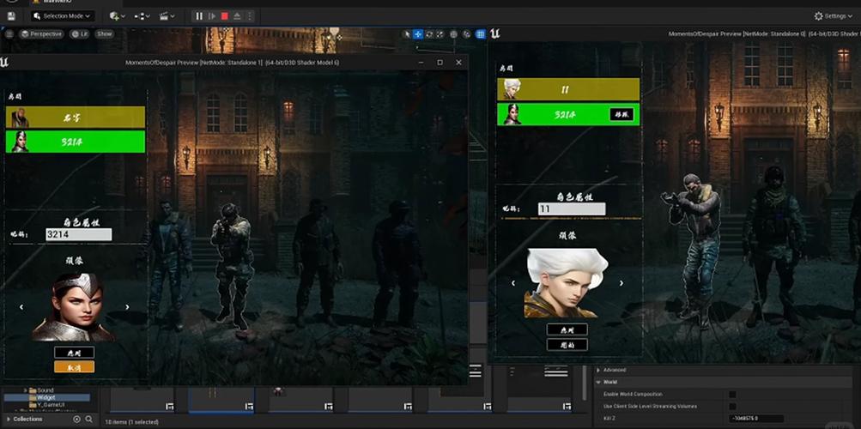861x429 pixels.
Task: Toggle world/local coordinate globe icon
Action: pyautogui.click(x=453, y=34)
